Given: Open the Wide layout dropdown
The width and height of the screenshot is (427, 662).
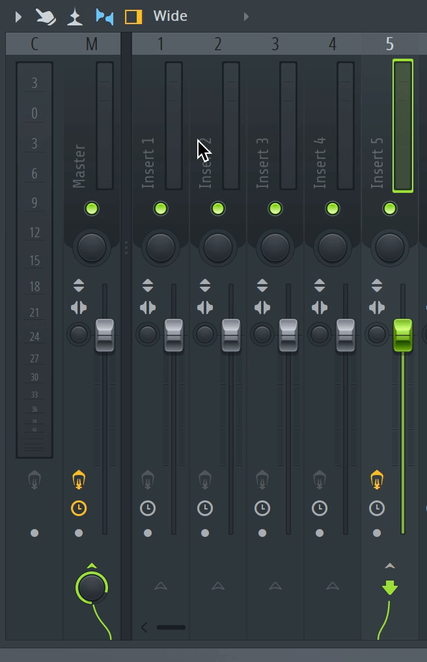Looking at the screenshot, I should pyautogui.click(x=171, y=16).
